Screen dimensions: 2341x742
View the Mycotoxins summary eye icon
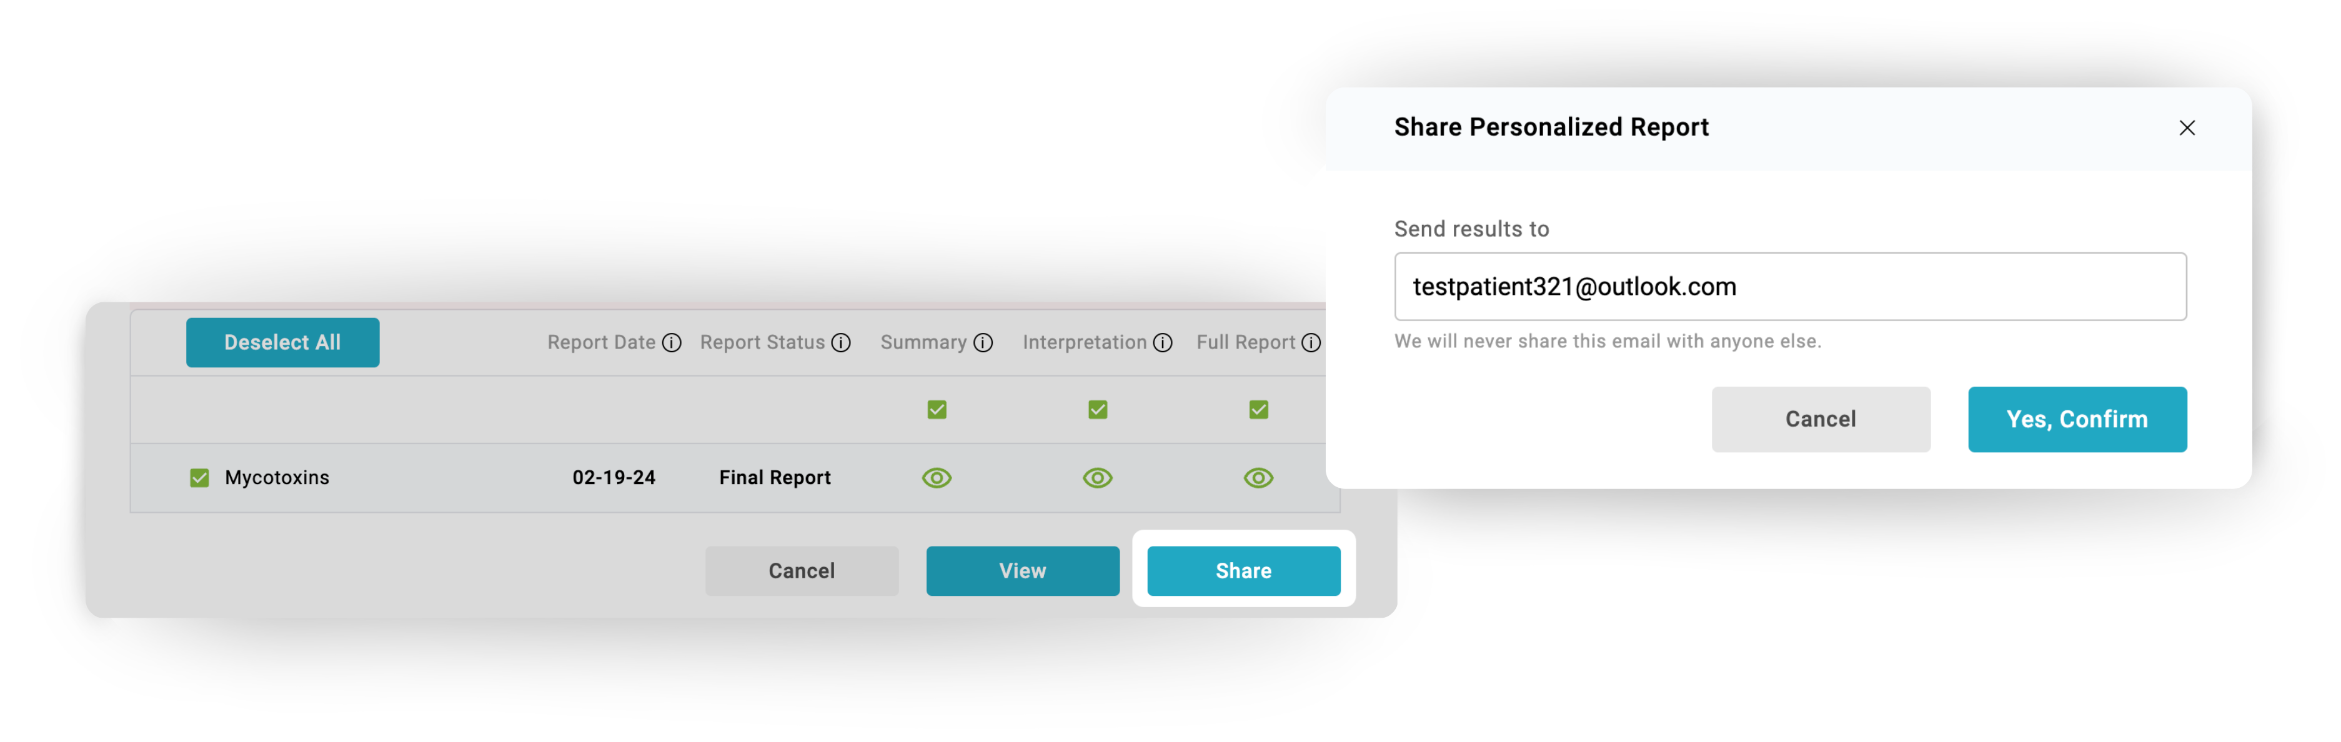pyautogui.click(x=937, y=478)
